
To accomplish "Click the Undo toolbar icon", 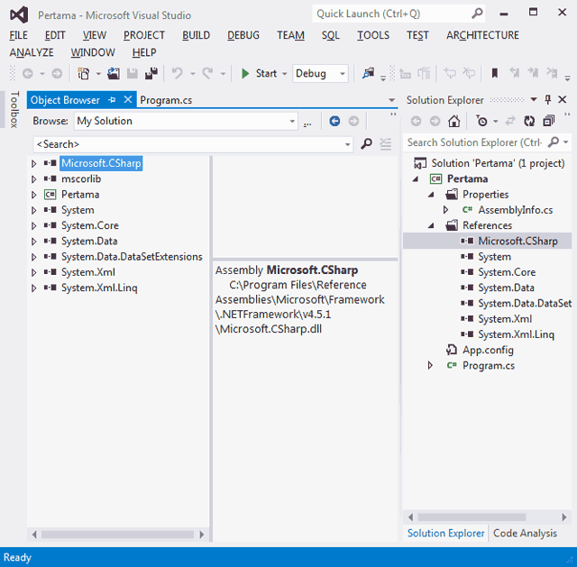I will coord(178,74).
